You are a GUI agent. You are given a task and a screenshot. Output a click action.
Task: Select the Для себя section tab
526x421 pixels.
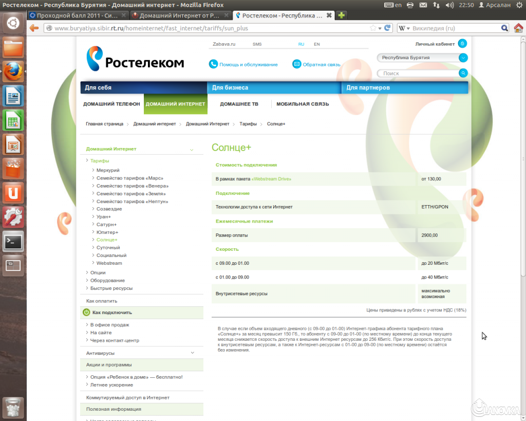(144, 87)
